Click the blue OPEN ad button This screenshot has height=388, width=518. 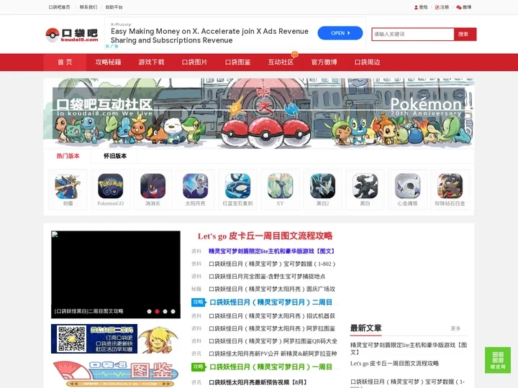pos(340,33)
